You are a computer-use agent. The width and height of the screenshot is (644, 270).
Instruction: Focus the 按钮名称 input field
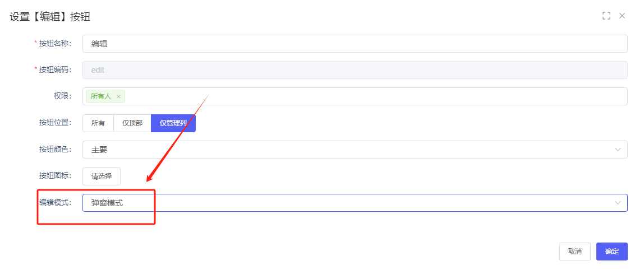pos(355,43)
